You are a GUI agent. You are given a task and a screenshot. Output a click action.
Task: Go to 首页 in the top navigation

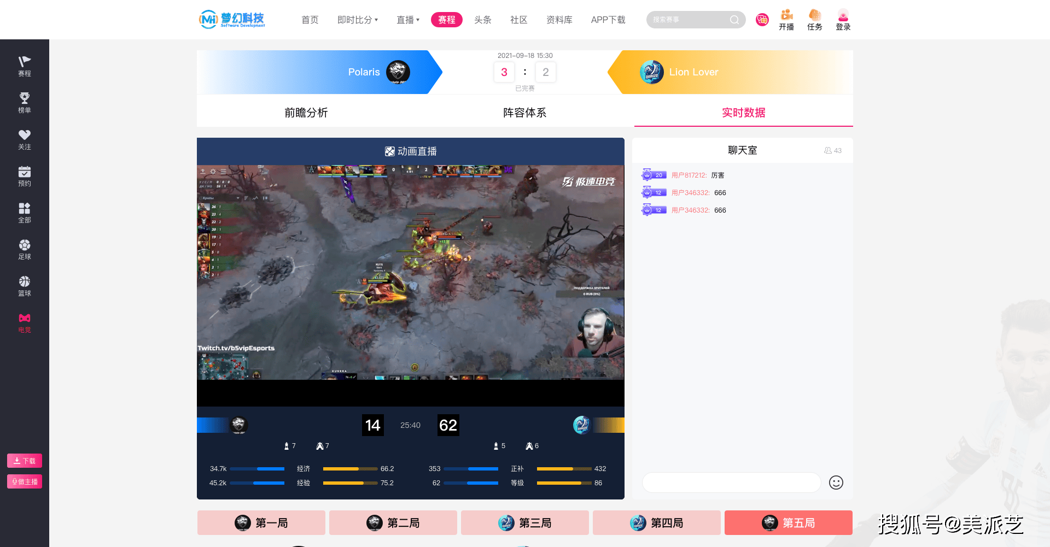click(x=310, y=20)
